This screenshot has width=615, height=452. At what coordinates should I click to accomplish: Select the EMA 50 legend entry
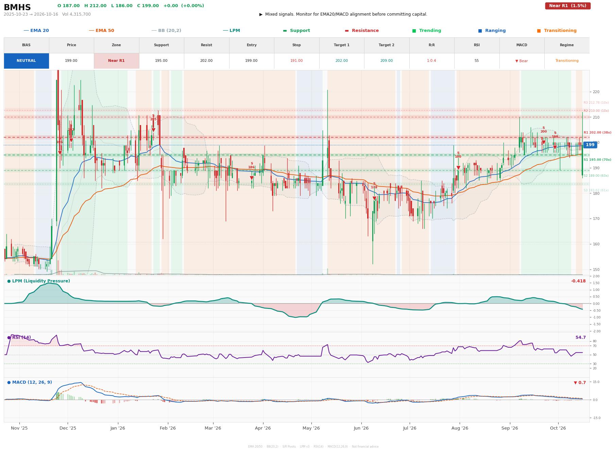[101, 31]
